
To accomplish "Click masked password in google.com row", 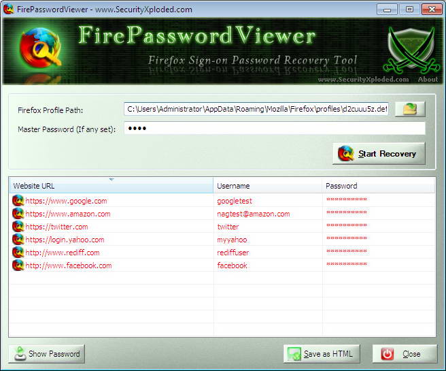I will (347, 199).
